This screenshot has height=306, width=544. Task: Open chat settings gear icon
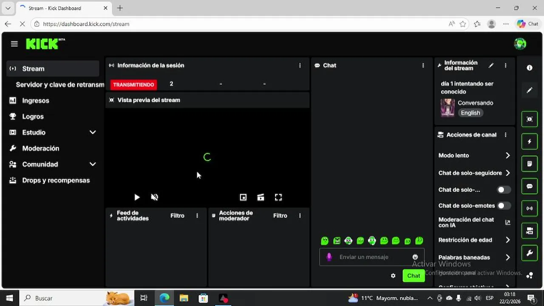click(x=393, y=276)
